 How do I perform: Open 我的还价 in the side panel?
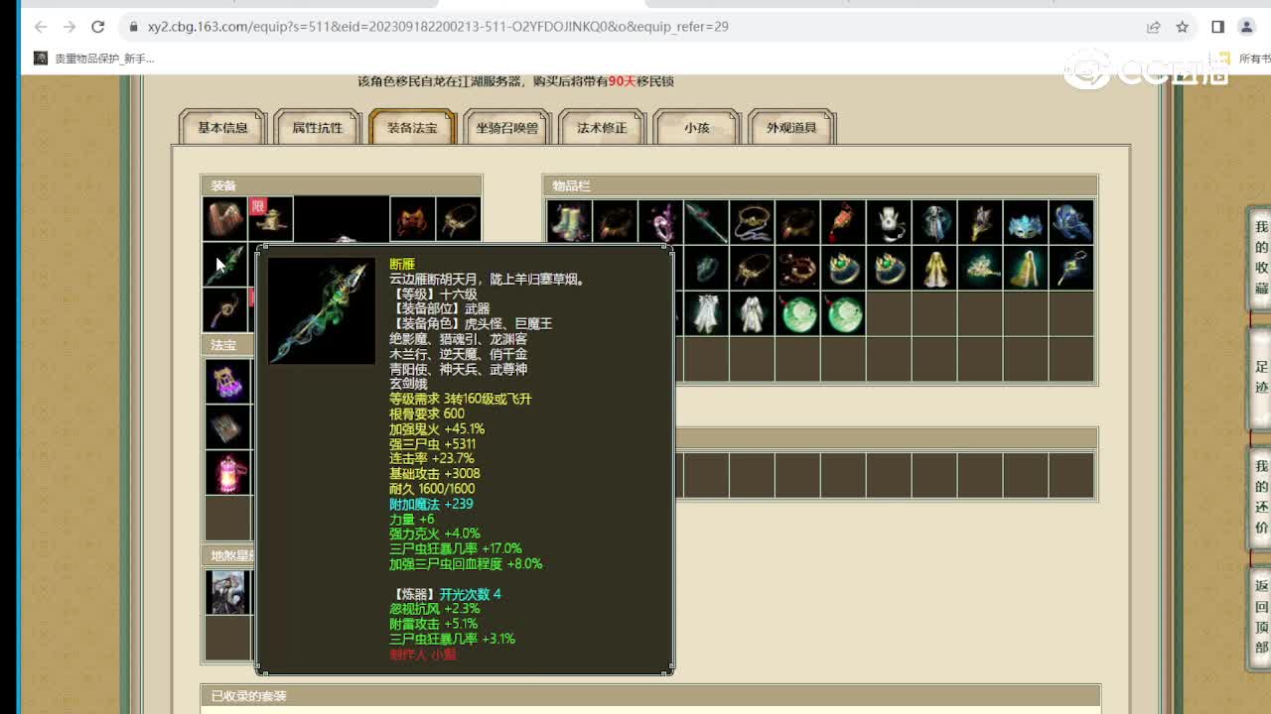[x=1261, y=497]
